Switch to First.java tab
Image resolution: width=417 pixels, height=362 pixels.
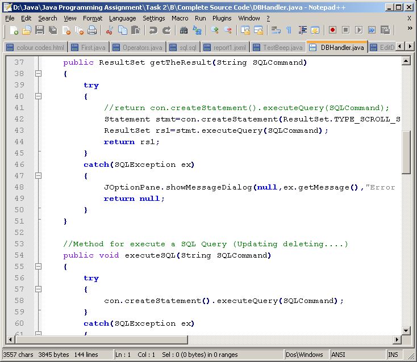[x=89, y=48]
